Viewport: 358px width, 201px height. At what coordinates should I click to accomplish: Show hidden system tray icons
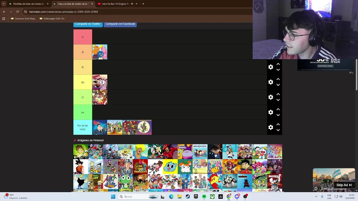(x=316, y=197)
